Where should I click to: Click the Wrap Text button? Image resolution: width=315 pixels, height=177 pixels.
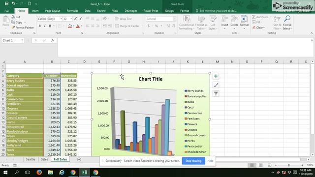coord(124,19)
